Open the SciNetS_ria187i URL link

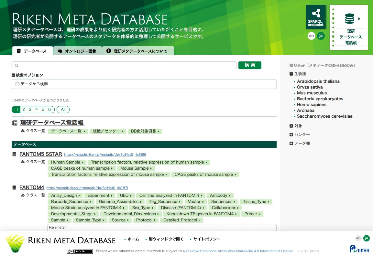(87, 188)
